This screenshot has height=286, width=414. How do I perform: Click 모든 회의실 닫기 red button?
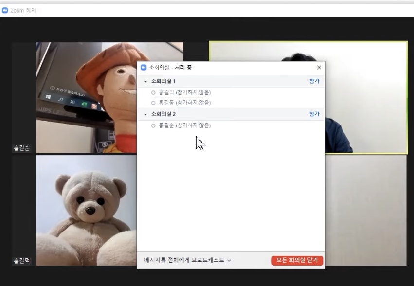coord(297,260)
